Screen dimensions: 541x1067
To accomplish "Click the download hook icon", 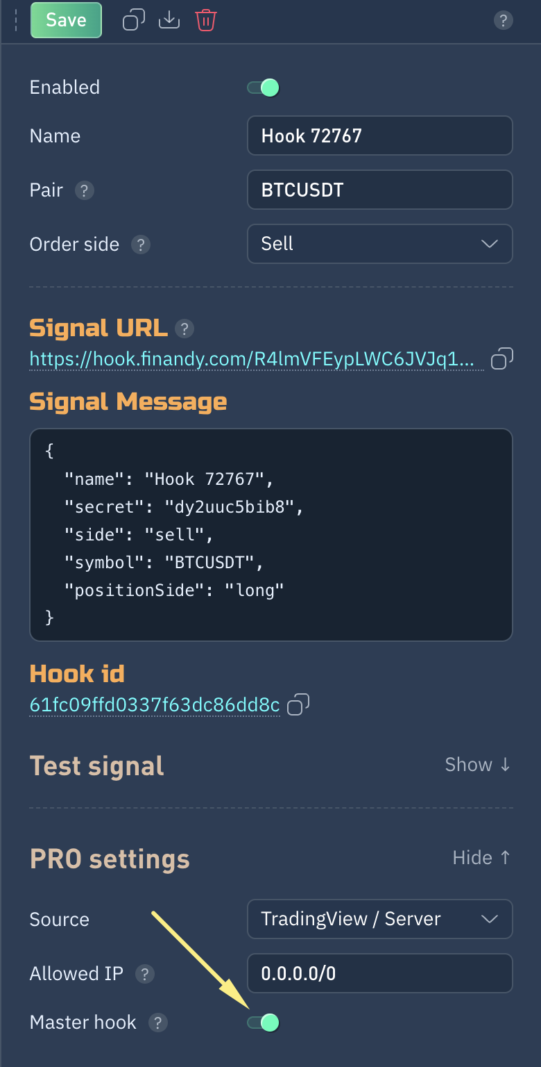I will tap(169, 21).
